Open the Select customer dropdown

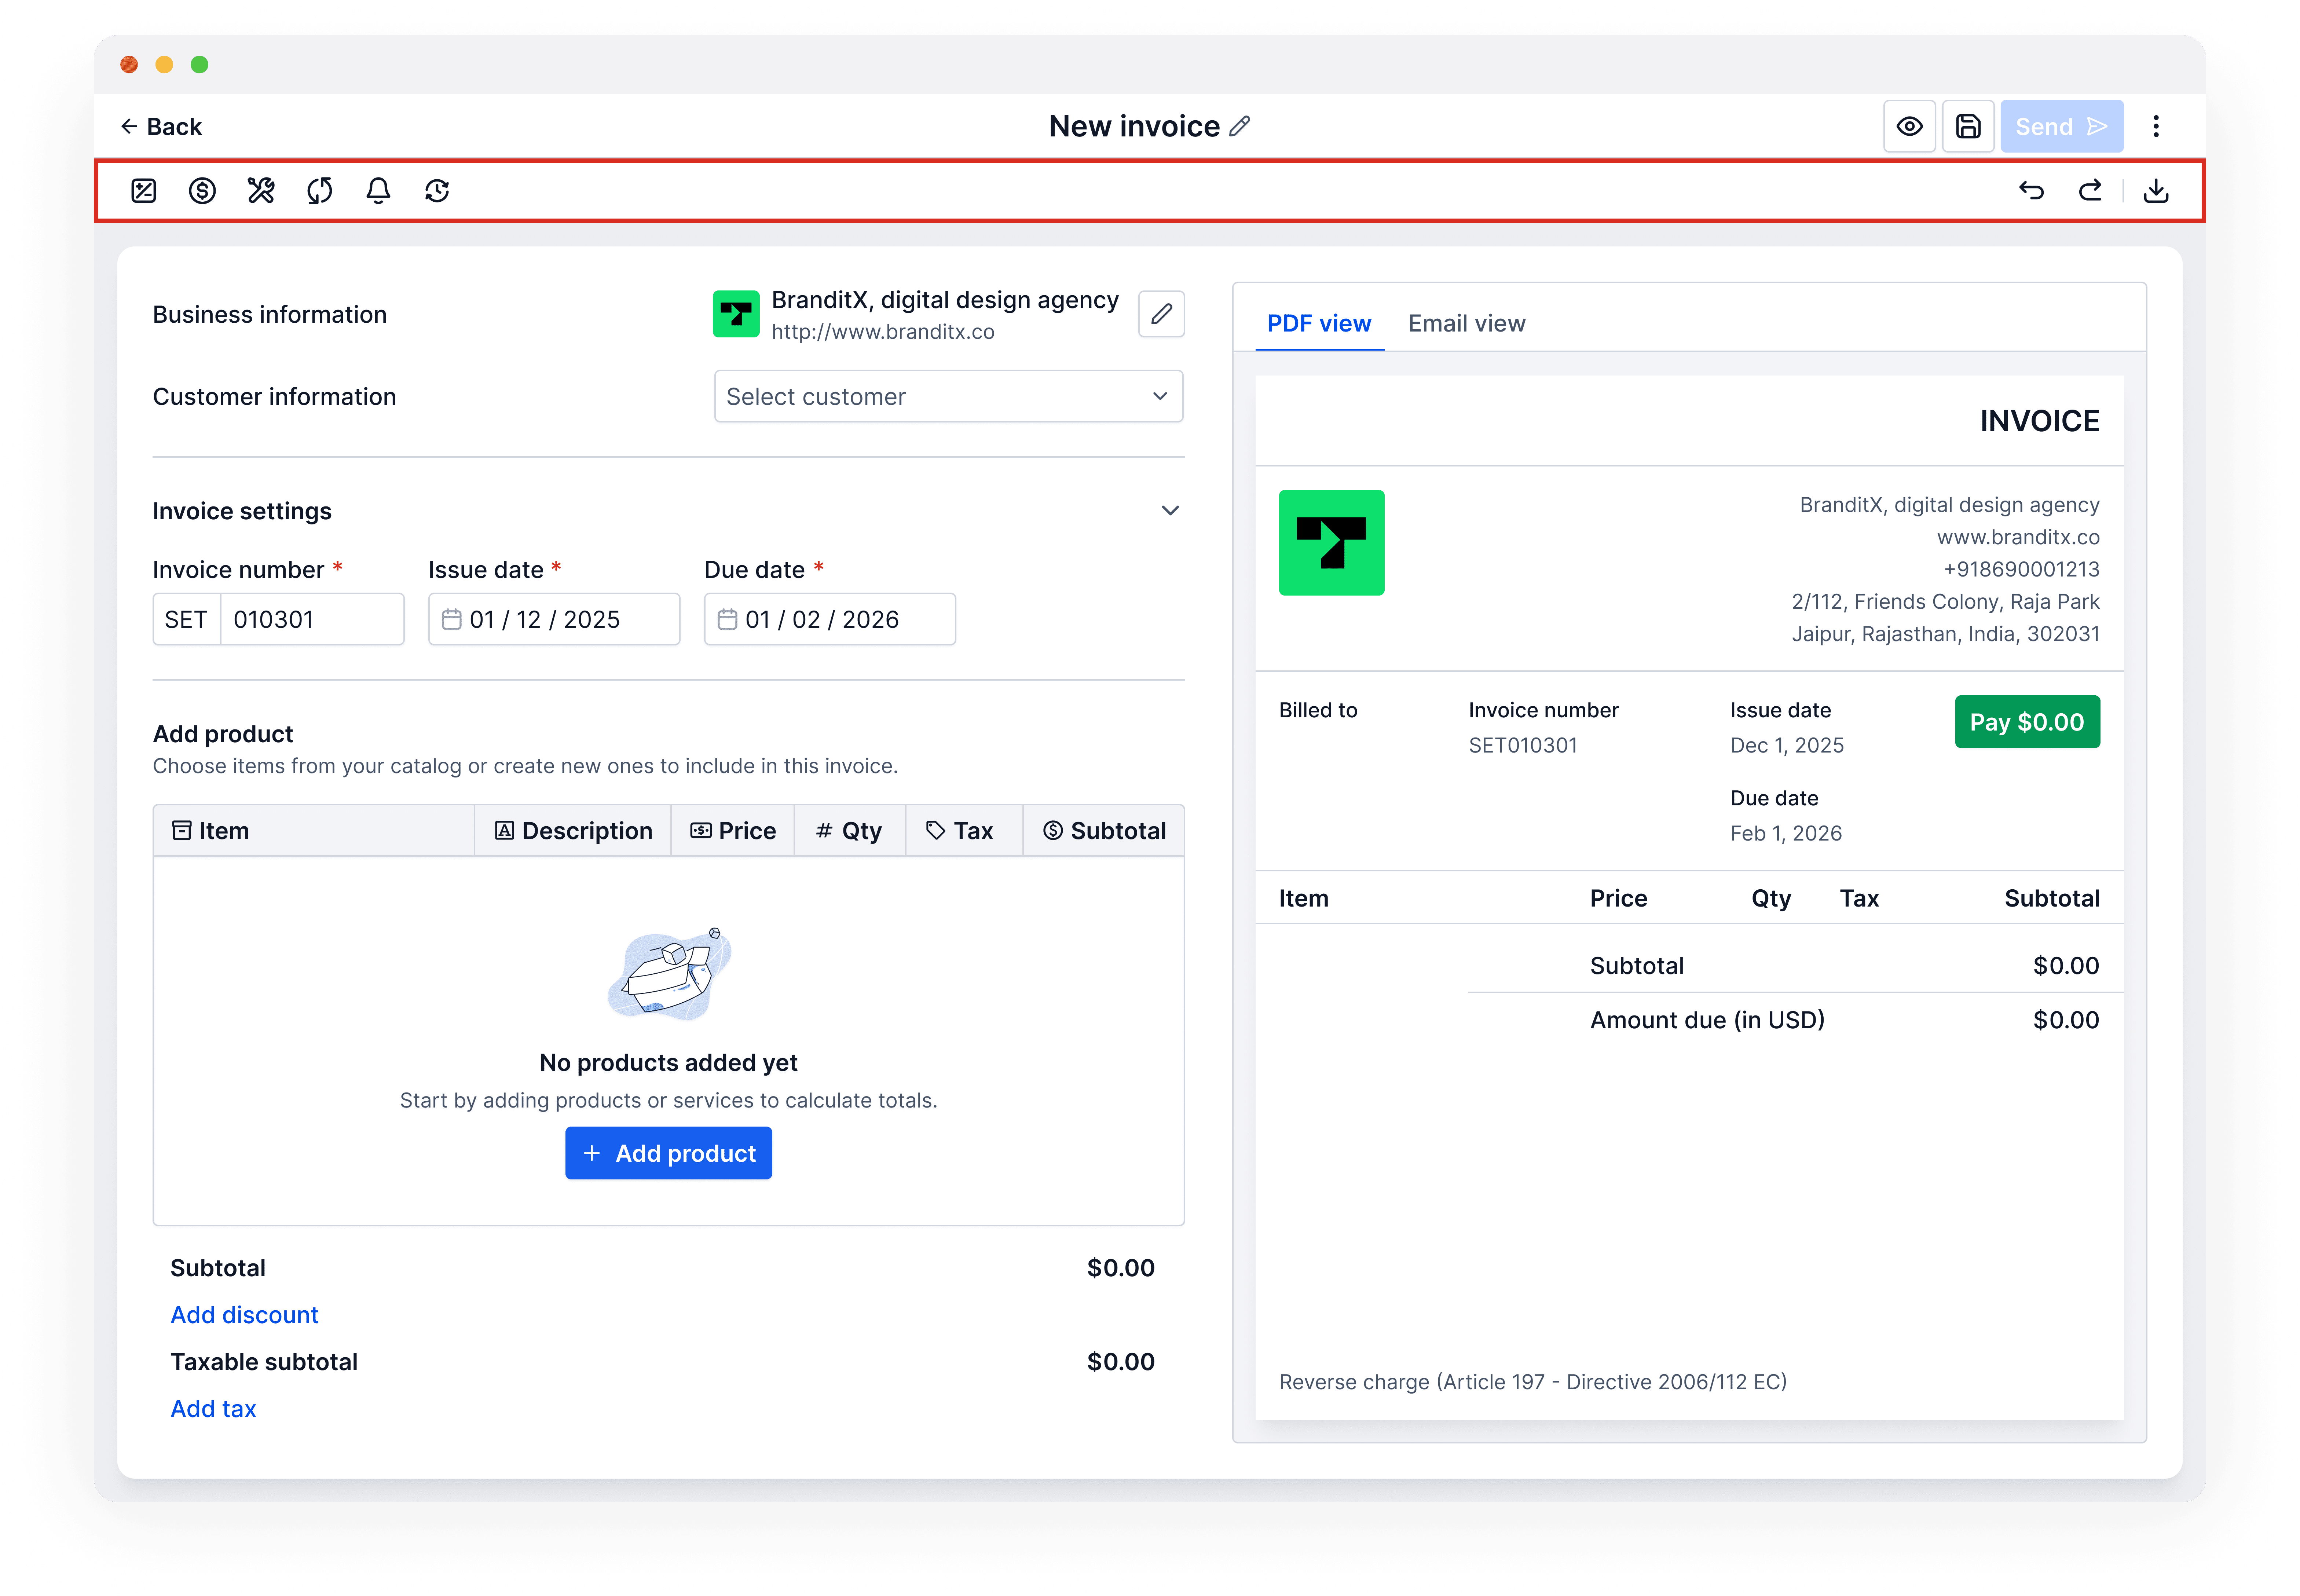pyautogui.click(x=948, y=397)
